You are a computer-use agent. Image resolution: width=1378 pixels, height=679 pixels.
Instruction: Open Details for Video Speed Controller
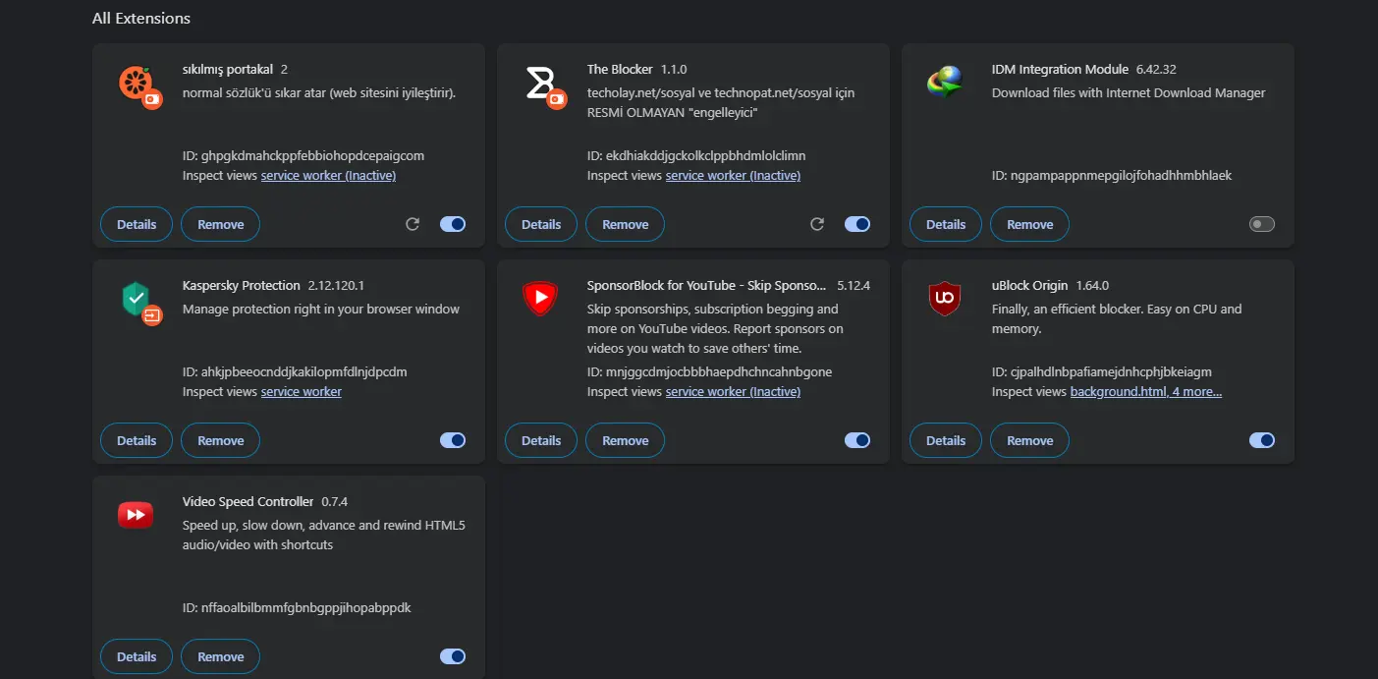(x=137, y=656)
